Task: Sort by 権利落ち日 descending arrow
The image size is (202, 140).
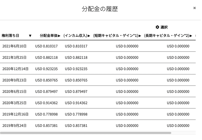Action: [x=30, y=36]
